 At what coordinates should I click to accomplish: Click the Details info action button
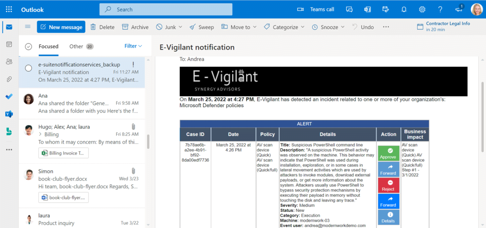coord(388,217)
